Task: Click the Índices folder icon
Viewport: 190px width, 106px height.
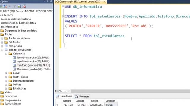Action: (10, 85)
